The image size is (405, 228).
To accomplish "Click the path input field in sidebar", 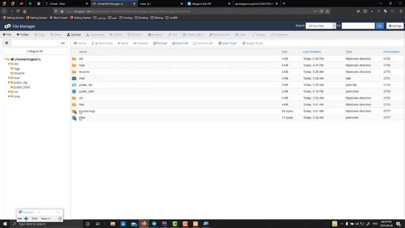I will coord(34,43).
